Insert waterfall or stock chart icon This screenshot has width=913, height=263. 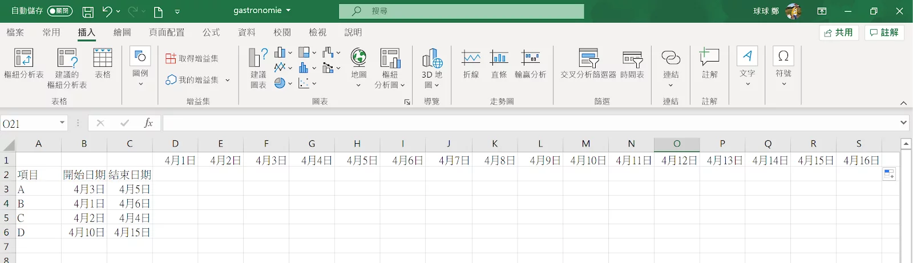[331, 52]
